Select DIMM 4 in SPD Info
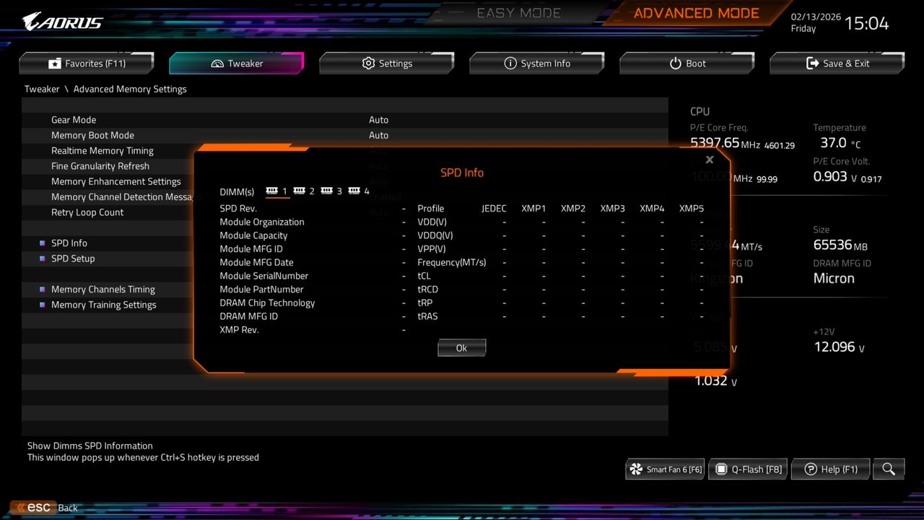This screenshot has height=520, width=924. pyautogui.click(x=361, y=191)
